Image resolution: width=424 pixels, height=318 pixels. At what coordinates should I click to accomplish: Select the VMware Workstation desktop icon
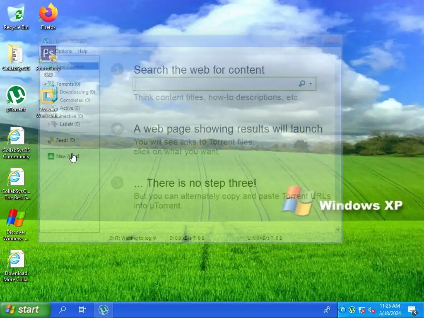click(48, 103)
